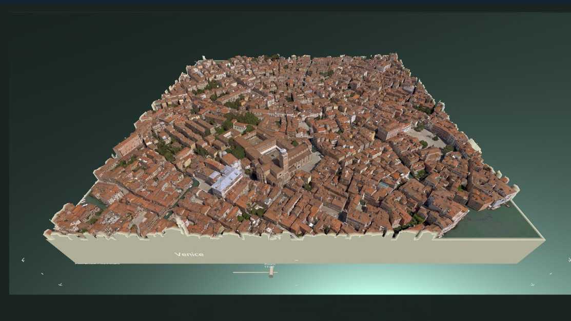
Task: Click the small caption text under the base's left end
Action: pyautogui.click(x=97, y=264)
